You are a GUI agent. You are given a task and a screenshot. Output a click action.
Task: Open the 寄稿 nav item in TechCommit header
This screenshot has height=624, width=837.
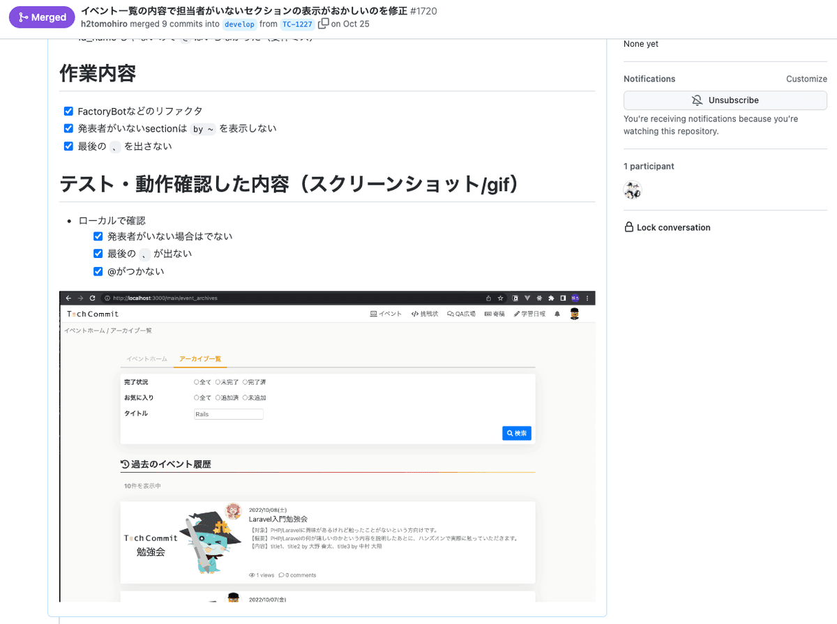click(495, 314)
